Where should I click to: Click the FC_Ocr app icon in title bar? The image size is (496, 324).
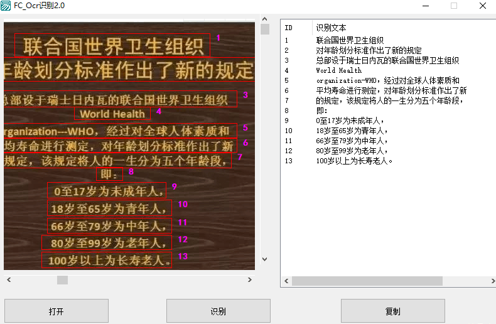[6, 6]
